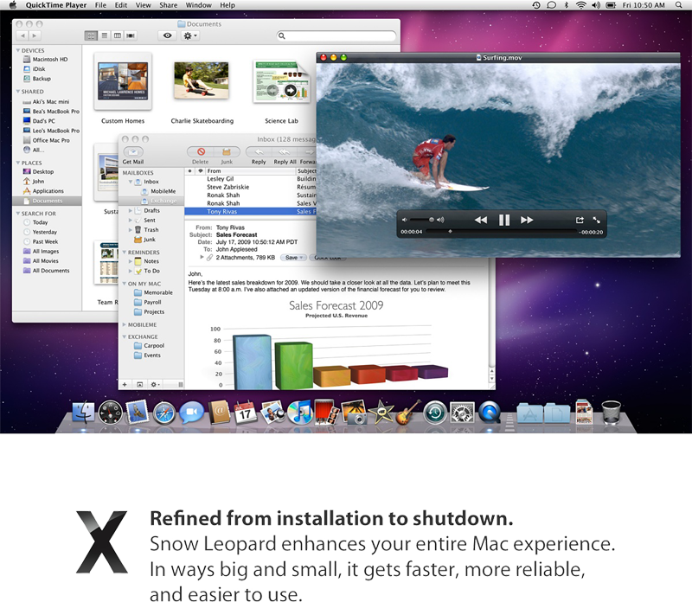Image resolution: width=692 pixels, height=602 pixels.
Task: Collapse SEARCH FOR section in Finder sidebar
Action: click(x=18, y=213)
